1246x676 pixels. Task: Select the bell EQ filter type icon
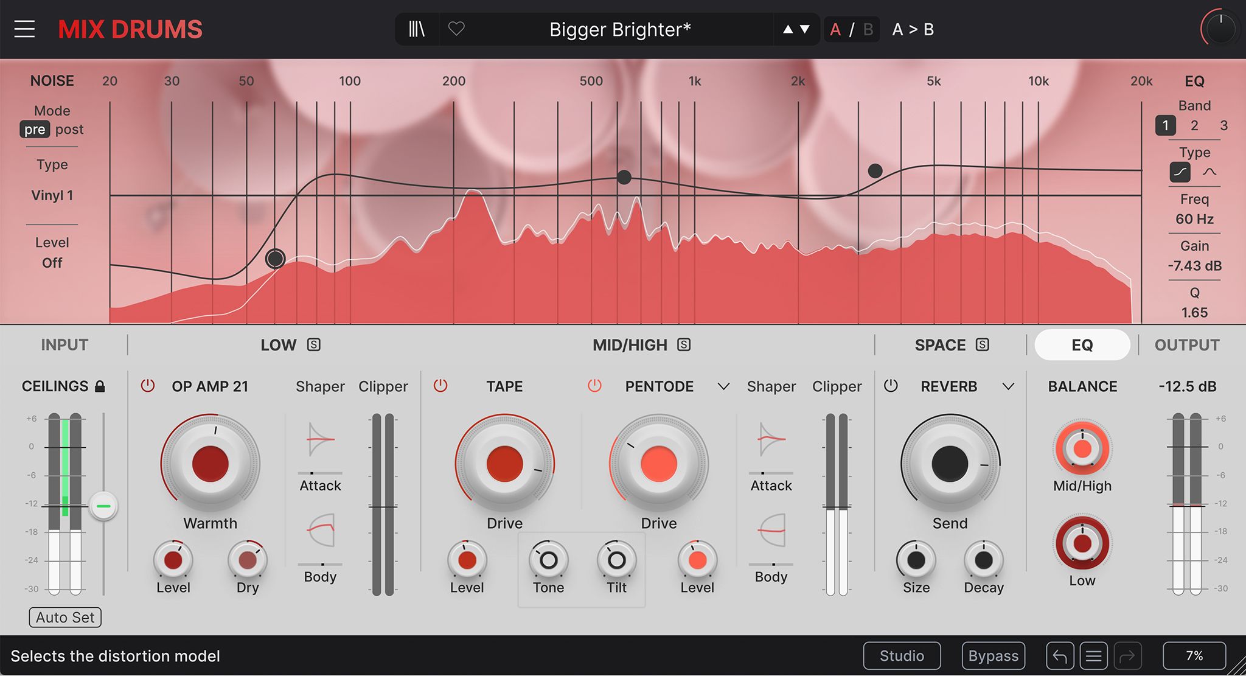[1209, 172]
